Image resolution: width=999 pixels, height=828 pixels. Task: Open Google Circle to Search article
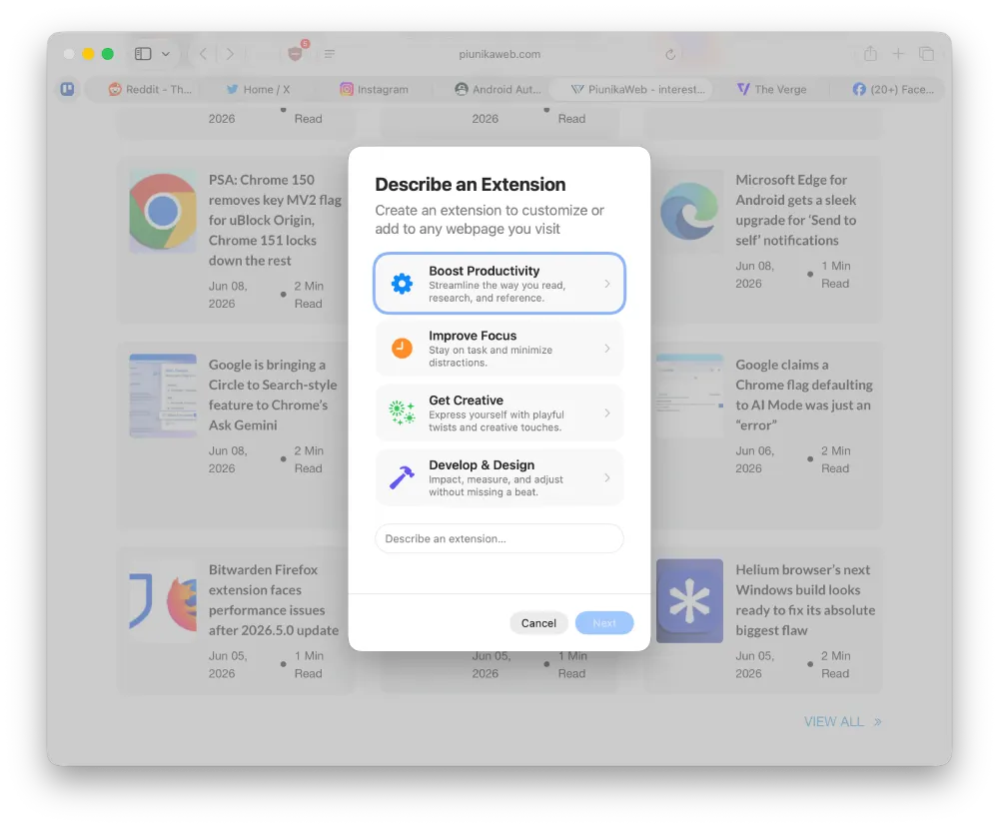point(273,395)
